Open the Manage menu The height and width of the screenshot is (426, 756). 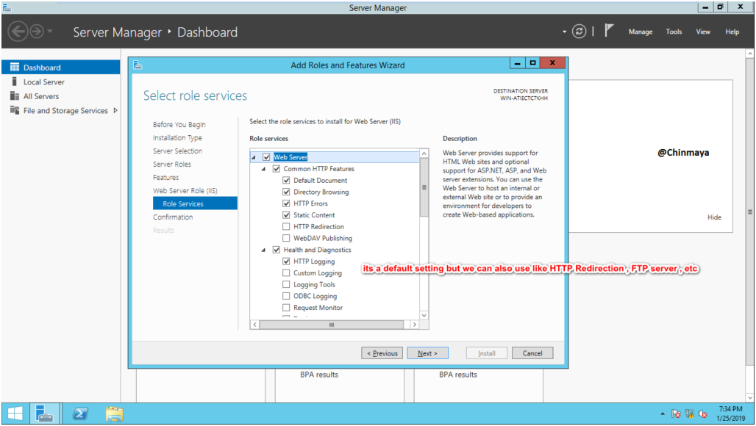click(641, 32)
